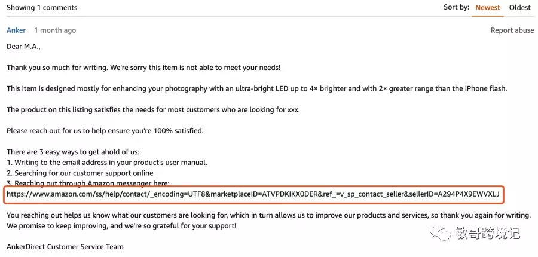Click the 'You reaching out helps us' paragraph
This screenshot has height=257, width=538.
click(x=268, y=216)
